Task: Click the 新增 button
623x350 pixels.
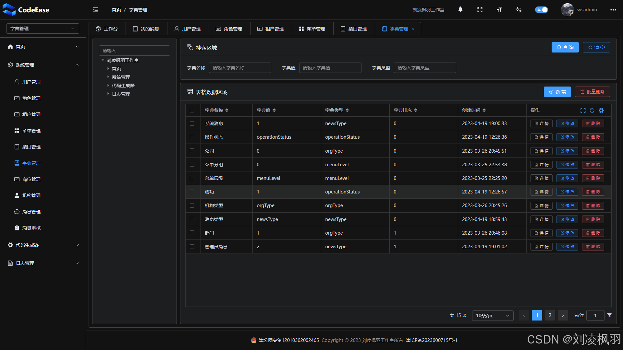Action: point(557,92)
